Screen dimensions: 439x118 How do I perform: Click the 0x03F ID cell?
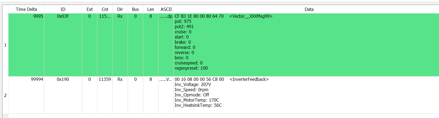pyautogui.click(x=63, y=16)
